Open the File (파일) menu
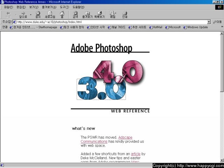224x168 pixels. point(8,7)
